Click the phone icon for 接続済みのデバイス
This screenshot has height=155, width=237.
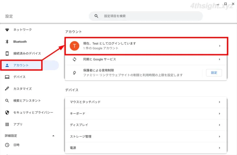7,53
